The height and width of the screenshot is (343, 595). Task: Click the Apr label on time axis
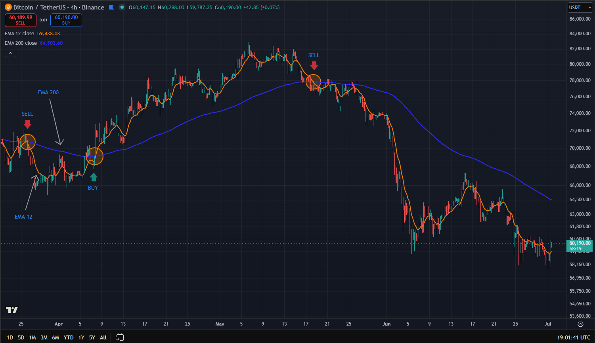pyautogui.click(x=59, y=324)
